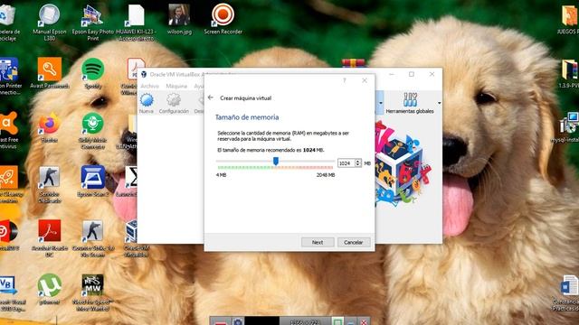Launch Need for Speed Most Wanted
579x325 pixels.
[92, 292]
